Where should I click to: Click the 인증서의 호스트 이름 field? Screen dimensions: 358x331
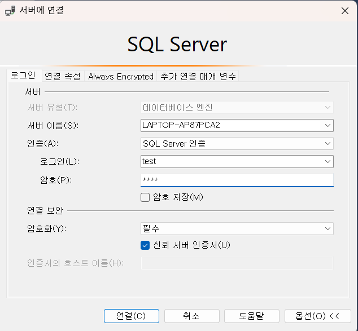(237, 263)
